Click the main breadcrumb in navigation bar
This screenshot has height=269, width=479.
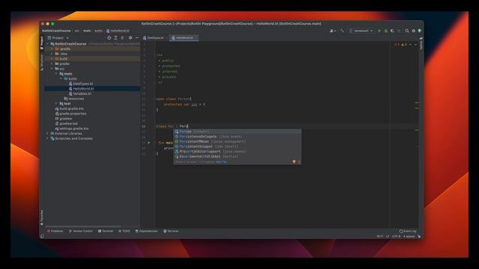tap(87, 31)
